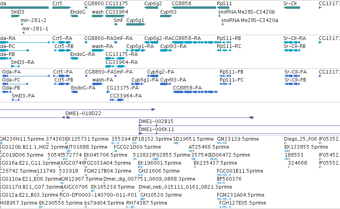Select the wash gene label
Viewport: 340px width, 209px height.
(x=97, y=12)
